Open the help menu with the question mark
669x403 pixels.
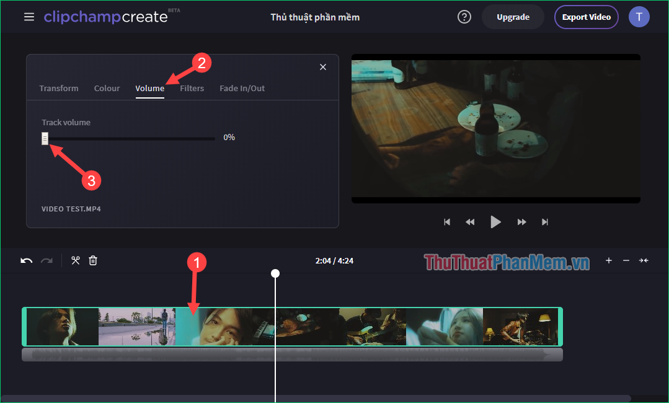(x=464, y=17)
